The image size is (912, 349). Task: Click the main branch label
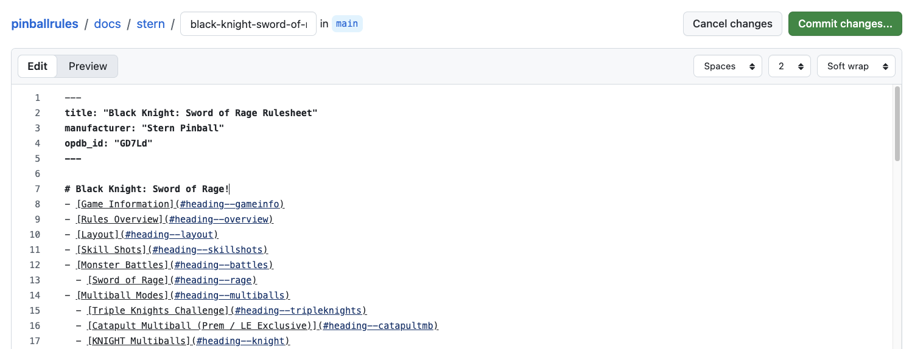(x=347, y=24)
